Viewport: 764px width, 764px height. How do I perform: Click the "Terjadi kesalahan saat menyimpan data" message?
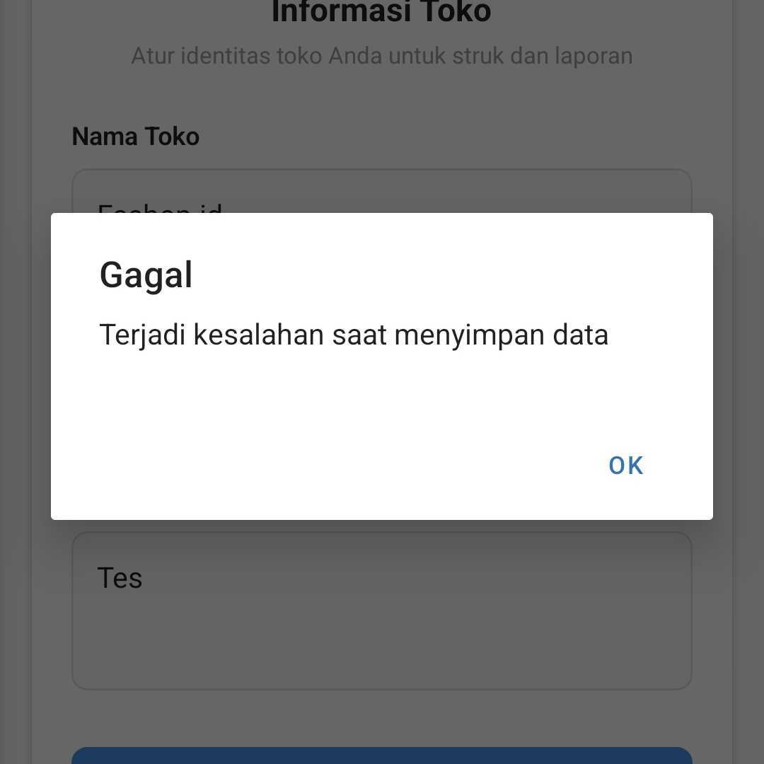(x=354, y=335)
